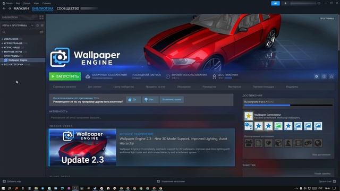Click the new note link
Screen dimensions: 340x191
tap(322, 173)
